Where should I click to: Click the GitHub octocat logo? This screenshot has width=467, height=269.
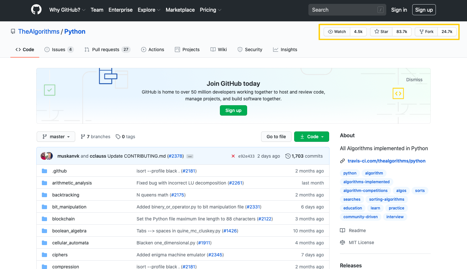tap(36, 9)
